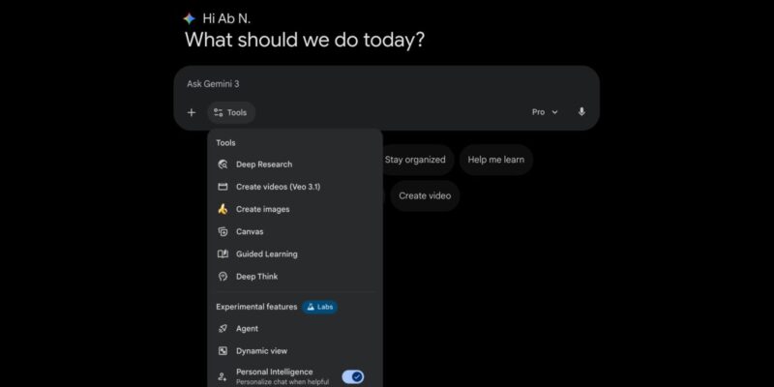This screenshot has height=387, width=774.
Task: Expand the Pro model dropdown
Action: tap(545, 112)
